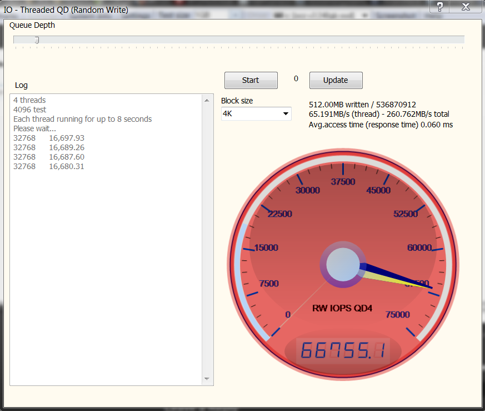Click the log scrollbar down arrow
This screenshot has height=411, width=485.
(207, 379)
